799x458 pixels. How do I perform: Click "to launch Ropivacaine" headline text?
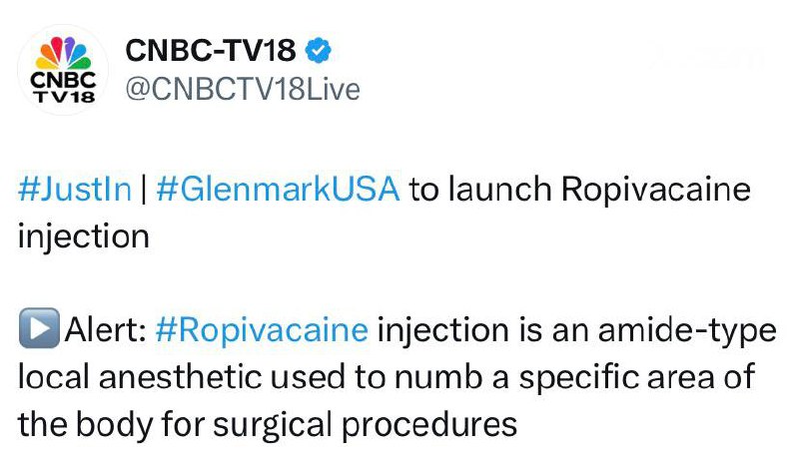coord(579,190)
